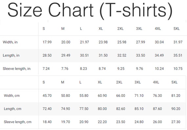Select the S column header in inches table
Image resolution: width=187 pixels, height=130 pixels.
44,29
